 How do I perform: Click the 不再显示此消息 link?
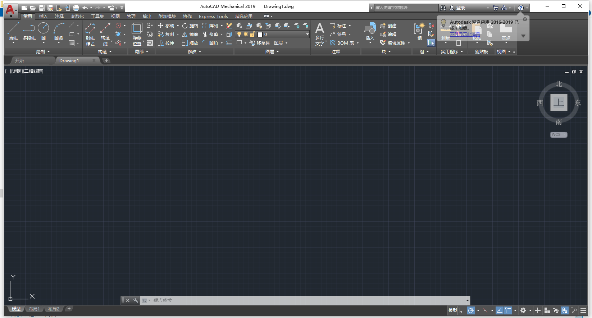coord(465,35)
